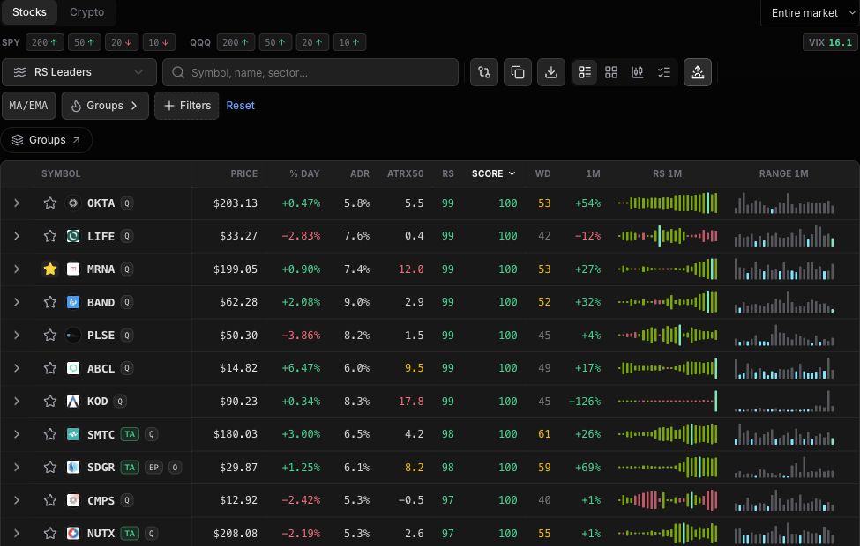The image size is (860, 546).
Task: Click the QQQ 10 moving average badge
Action: tap(349, 42)
